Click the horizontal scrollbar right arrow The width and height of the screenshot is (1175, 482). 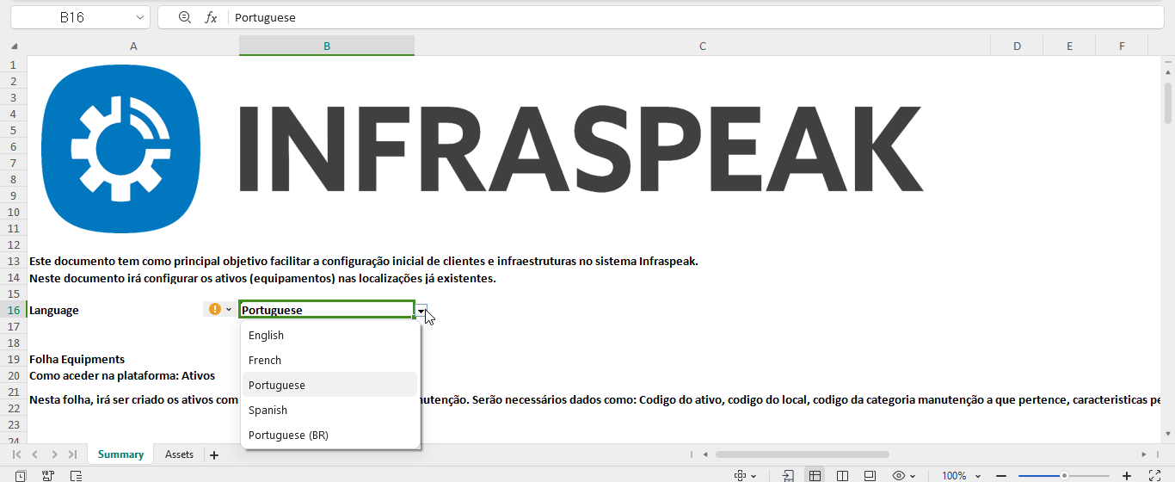1143,454
